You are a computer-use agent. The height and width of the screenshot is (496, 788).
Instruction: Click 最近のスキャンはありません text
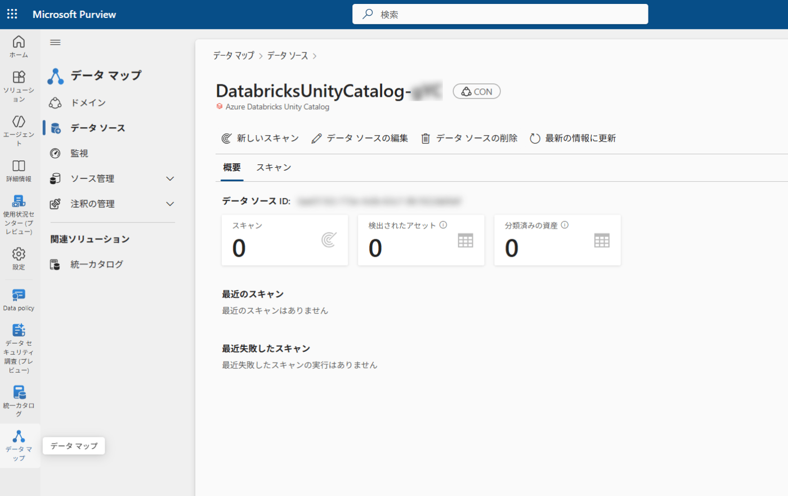[x=275, y=310]
